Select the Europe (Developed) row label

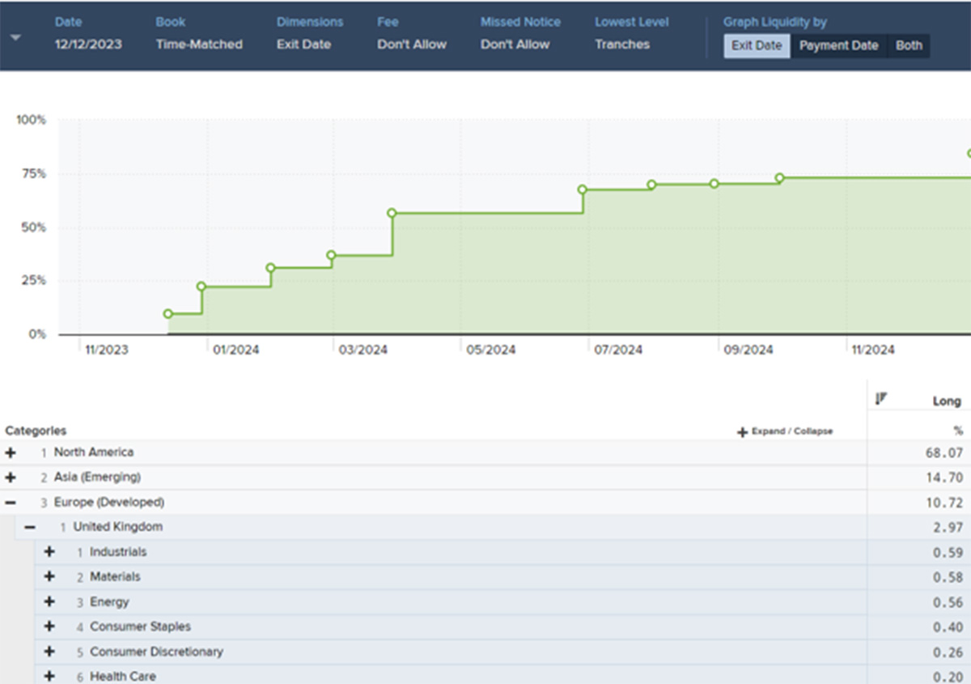109,503
